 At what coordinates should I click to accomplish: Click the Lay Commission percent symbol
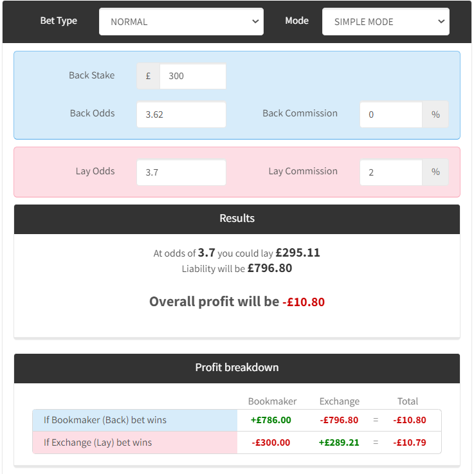point(435,172)
